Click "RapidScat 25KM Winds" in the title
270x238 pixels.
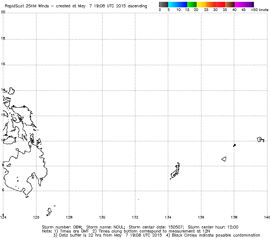[27, 6]
